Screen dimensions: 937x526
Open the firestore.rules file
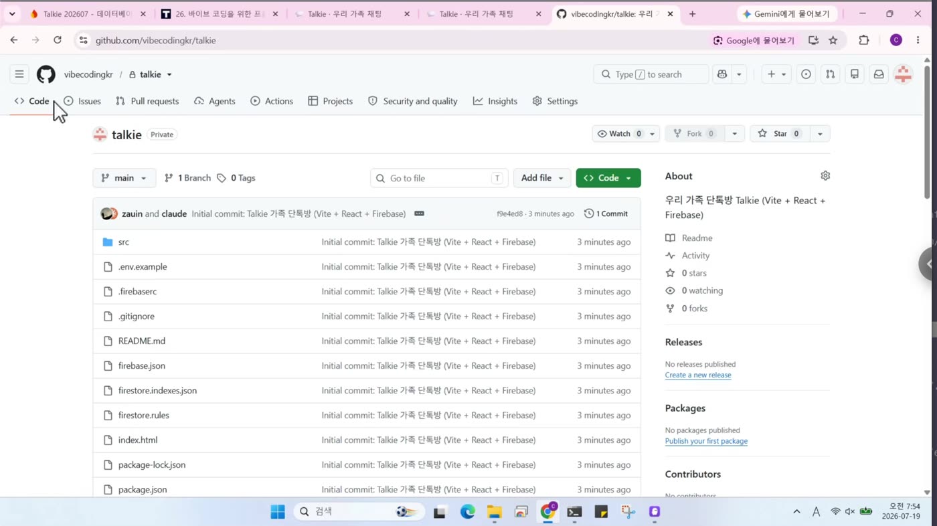[x=144, y=416]
